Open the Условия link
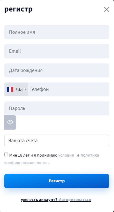Screen dimensions: 114x212 pyautogui.click(x=66, y=155)
